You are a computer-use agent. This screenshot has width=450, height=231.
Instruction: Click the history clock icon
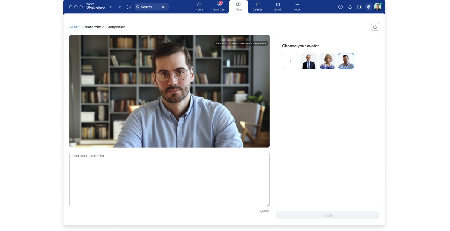tap(129, 7)
